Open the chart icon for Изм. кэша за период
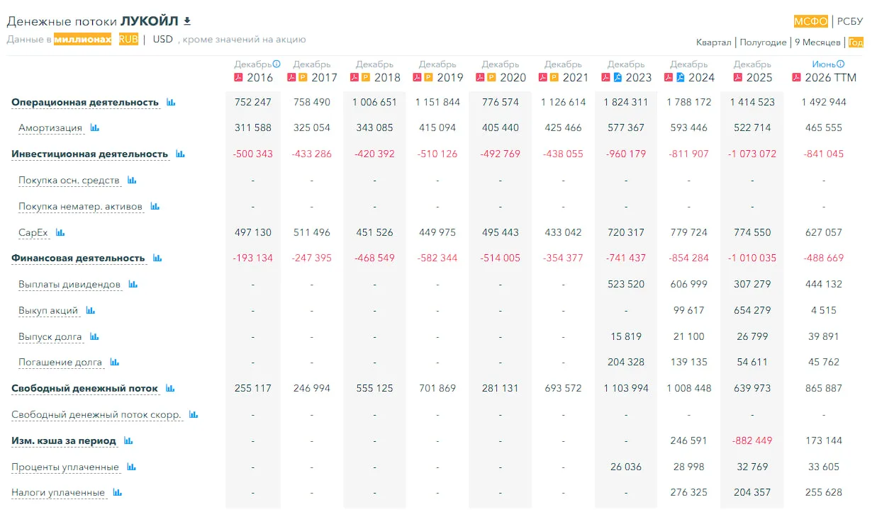 point(128,440)
